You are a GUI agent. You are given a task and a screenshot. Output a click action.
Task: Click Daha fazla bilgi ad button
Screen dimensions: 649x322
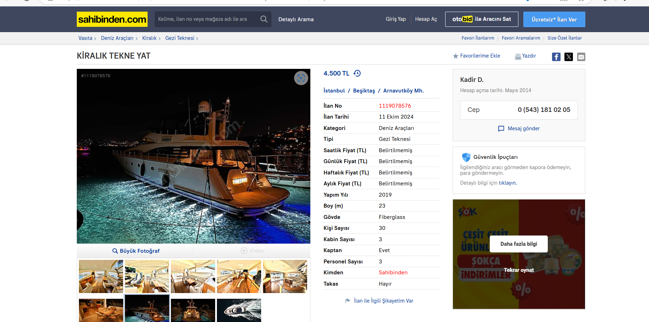[x=519, y=244]
